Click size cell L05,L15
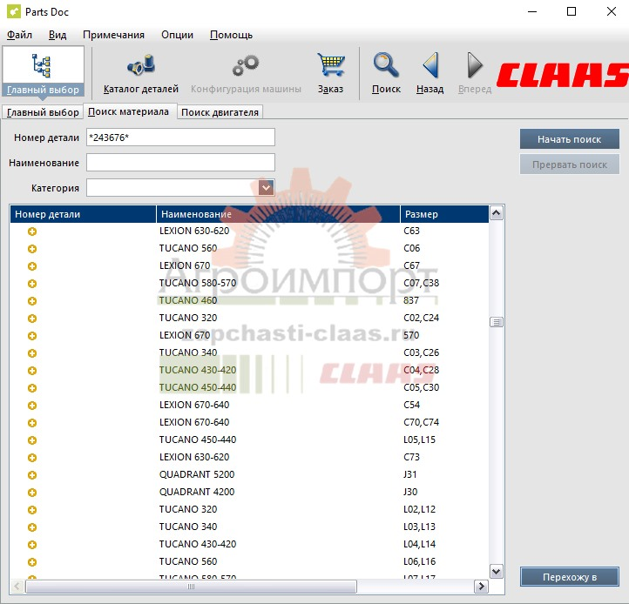 pos(419,440)
